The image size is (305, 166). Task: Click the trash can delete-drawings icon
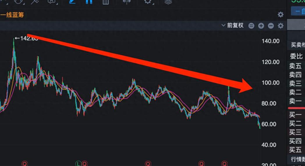106,2
